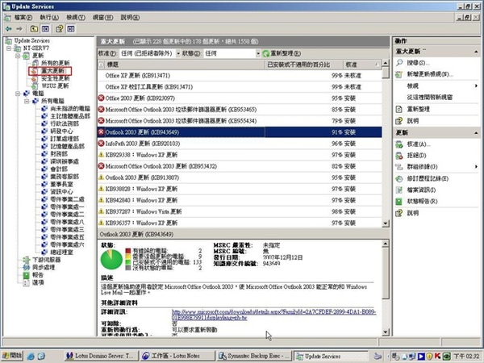The height and width of the screenshot is (363, 484).
Task: Open the 檔案(F) menu
Action: pyautogui.click(x=23, y=18)
